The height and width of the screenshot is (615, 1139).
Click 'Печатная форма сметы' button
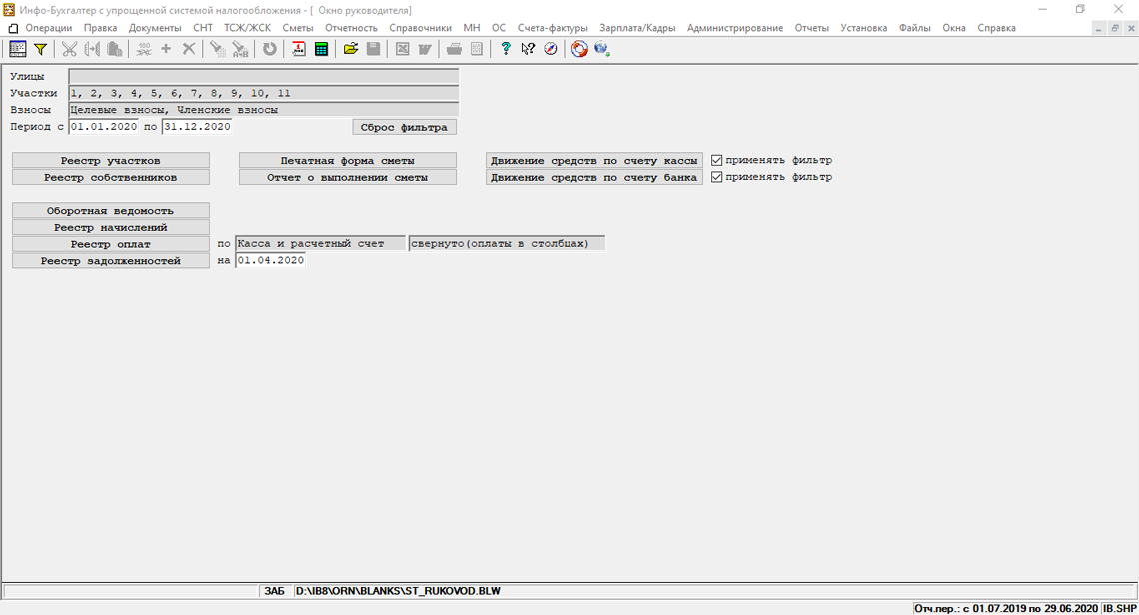348,161
